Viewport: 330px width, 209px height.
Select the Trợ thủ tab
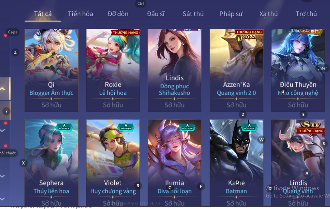(x=306, y=14)
